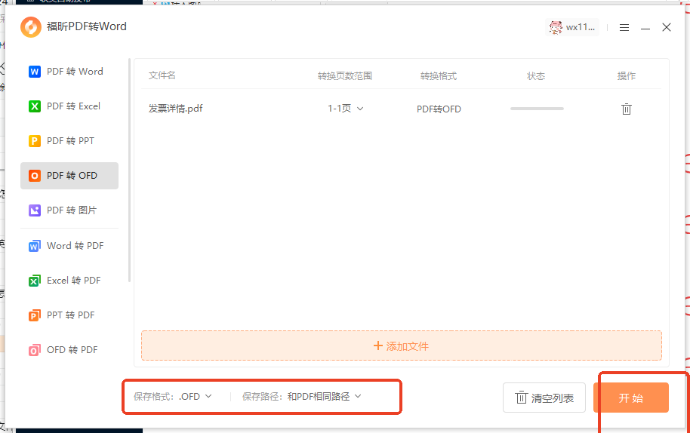Open the hamburger main menu
The width and height of the screenshot is (690, 433).
point(624,28)
